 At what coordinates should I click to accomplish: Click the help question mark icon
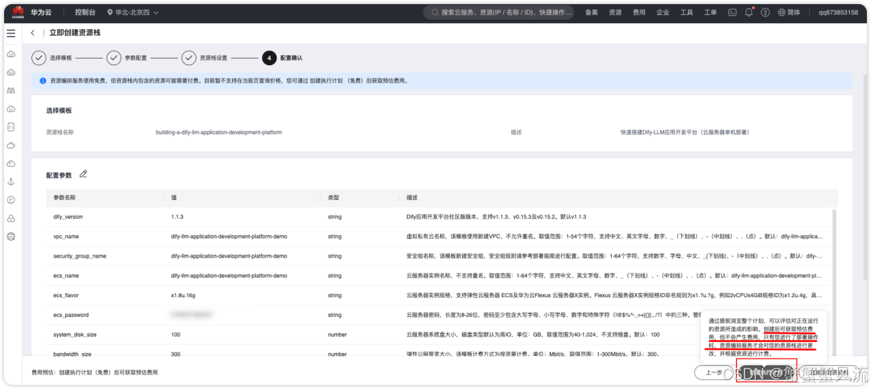click(x=765, y=12)
